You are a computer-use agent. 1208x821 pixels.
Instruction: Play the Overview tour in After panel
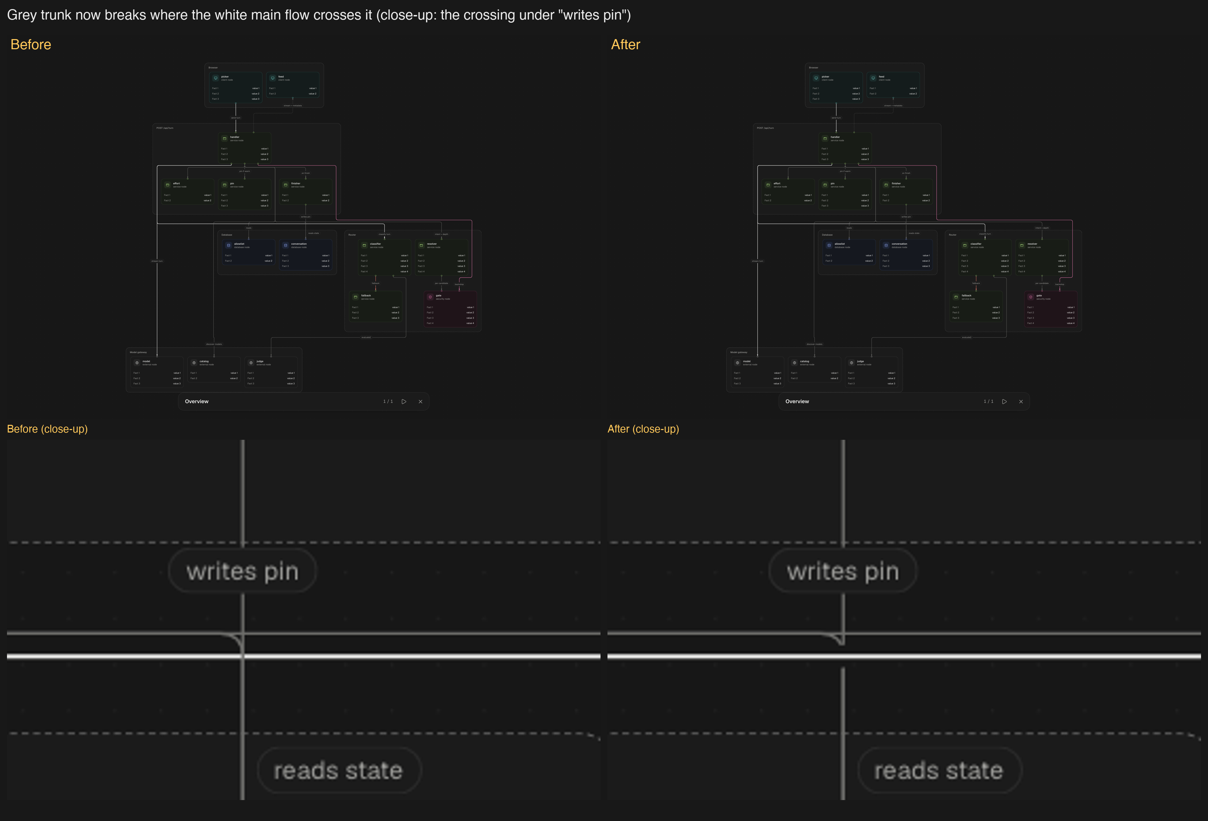1004,402
